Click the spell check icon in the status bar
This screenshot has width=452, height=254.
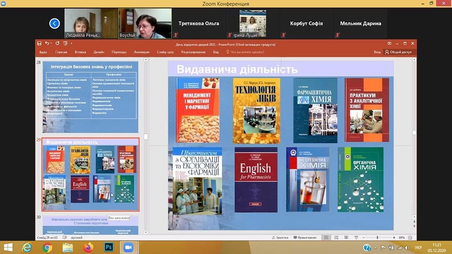[64, 238]
